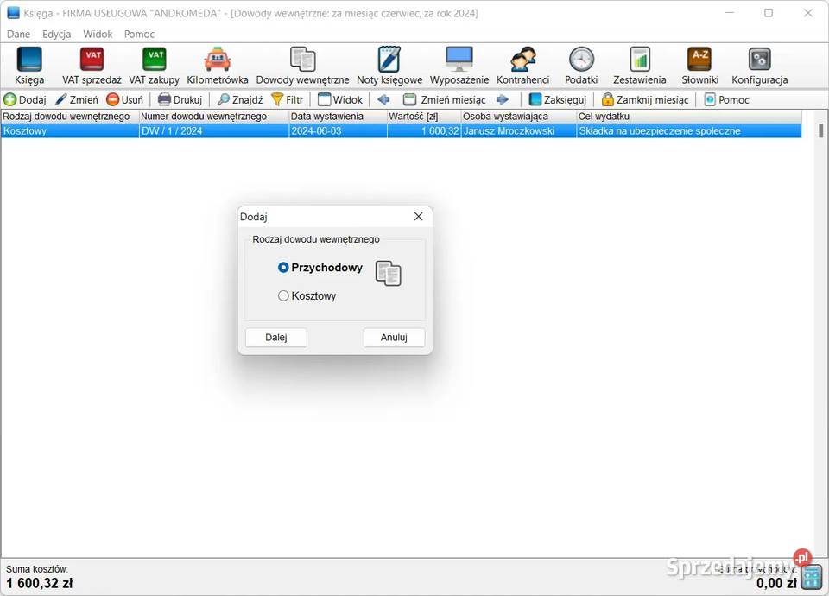
Task: Select the Kosztowy radio option
Action: click(283, 296)
